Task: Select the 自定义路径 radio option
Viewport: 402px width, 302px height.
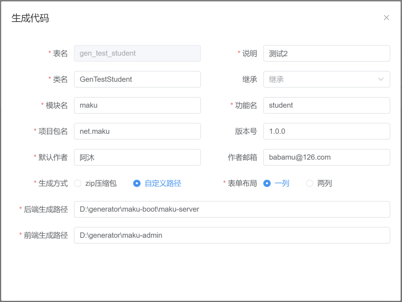Action: coord(137,183)
